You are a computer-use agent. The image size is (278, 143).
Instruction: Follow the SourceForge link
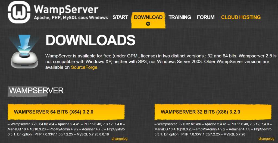click(84, 67)
